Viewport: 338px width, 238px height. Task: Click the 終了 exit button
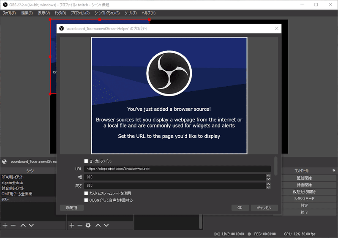pos(304,212)
